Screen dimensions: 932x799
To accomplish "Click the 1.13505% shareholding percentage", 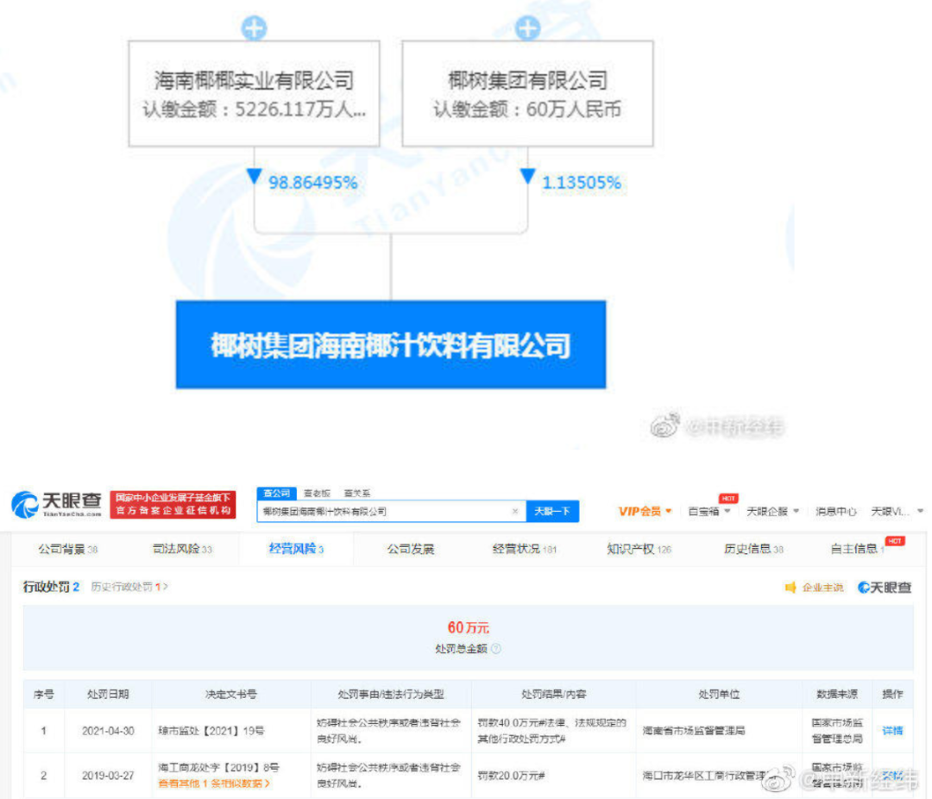I will click(x=582, y=182).
